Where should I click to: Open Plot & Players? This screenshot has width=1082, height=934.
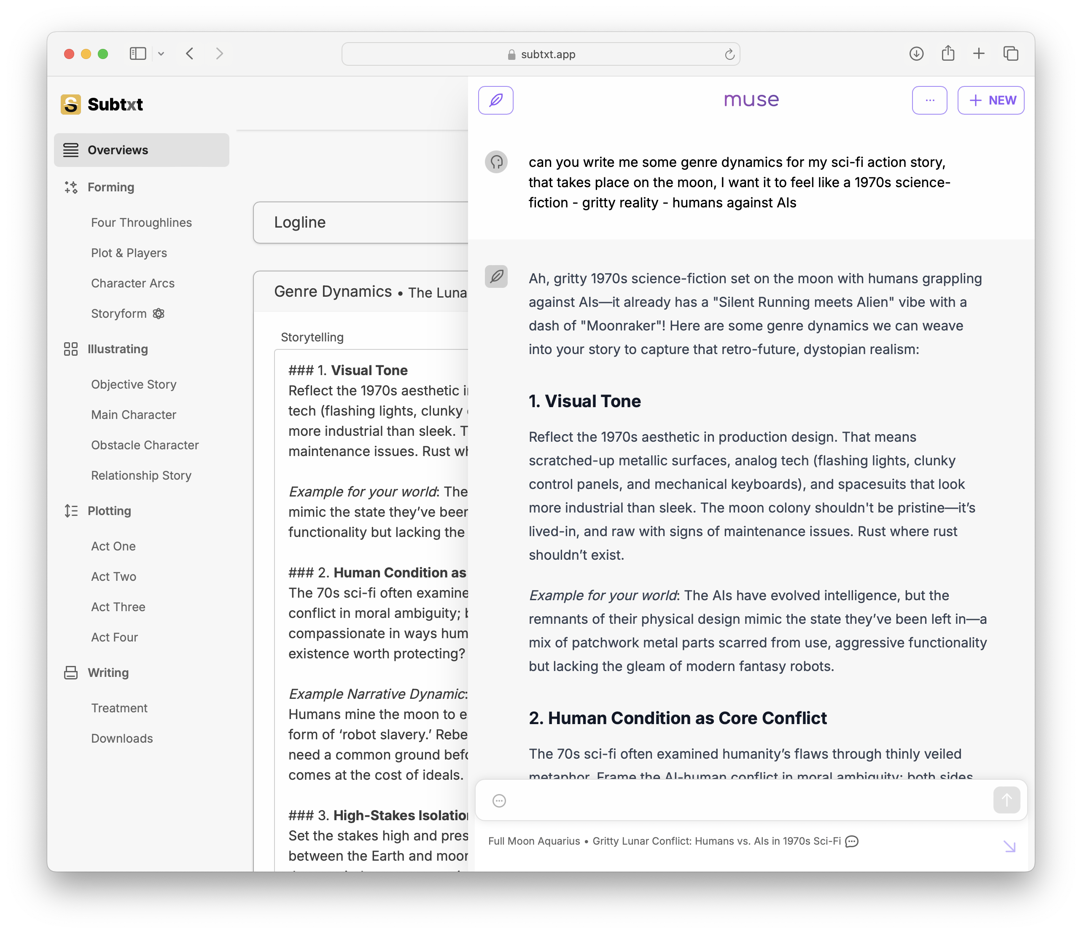(x=129, y=253)
